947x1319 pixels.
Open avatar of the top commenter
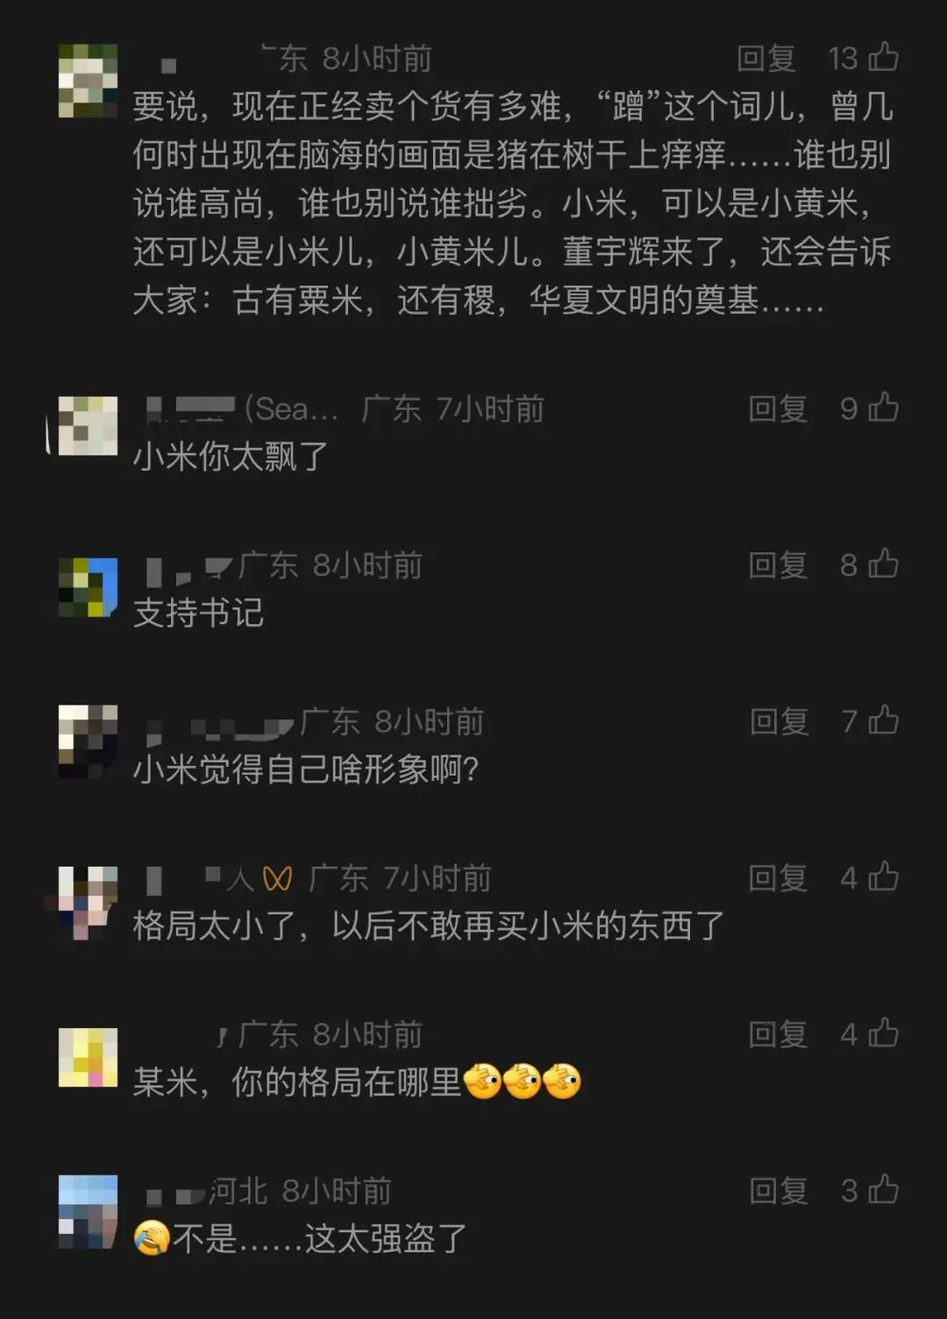(88, 81)
